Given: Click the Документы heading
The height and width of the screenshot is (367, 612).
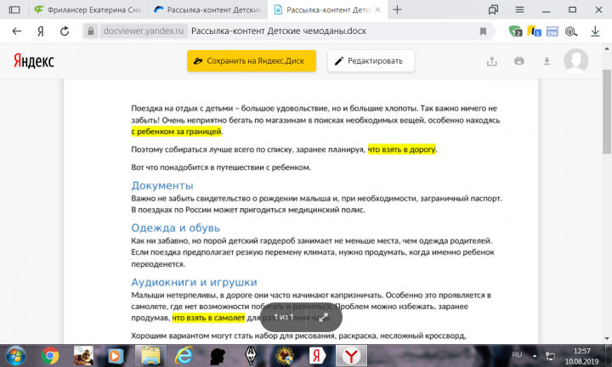Looking at the screenshot, I should [162, 186].
